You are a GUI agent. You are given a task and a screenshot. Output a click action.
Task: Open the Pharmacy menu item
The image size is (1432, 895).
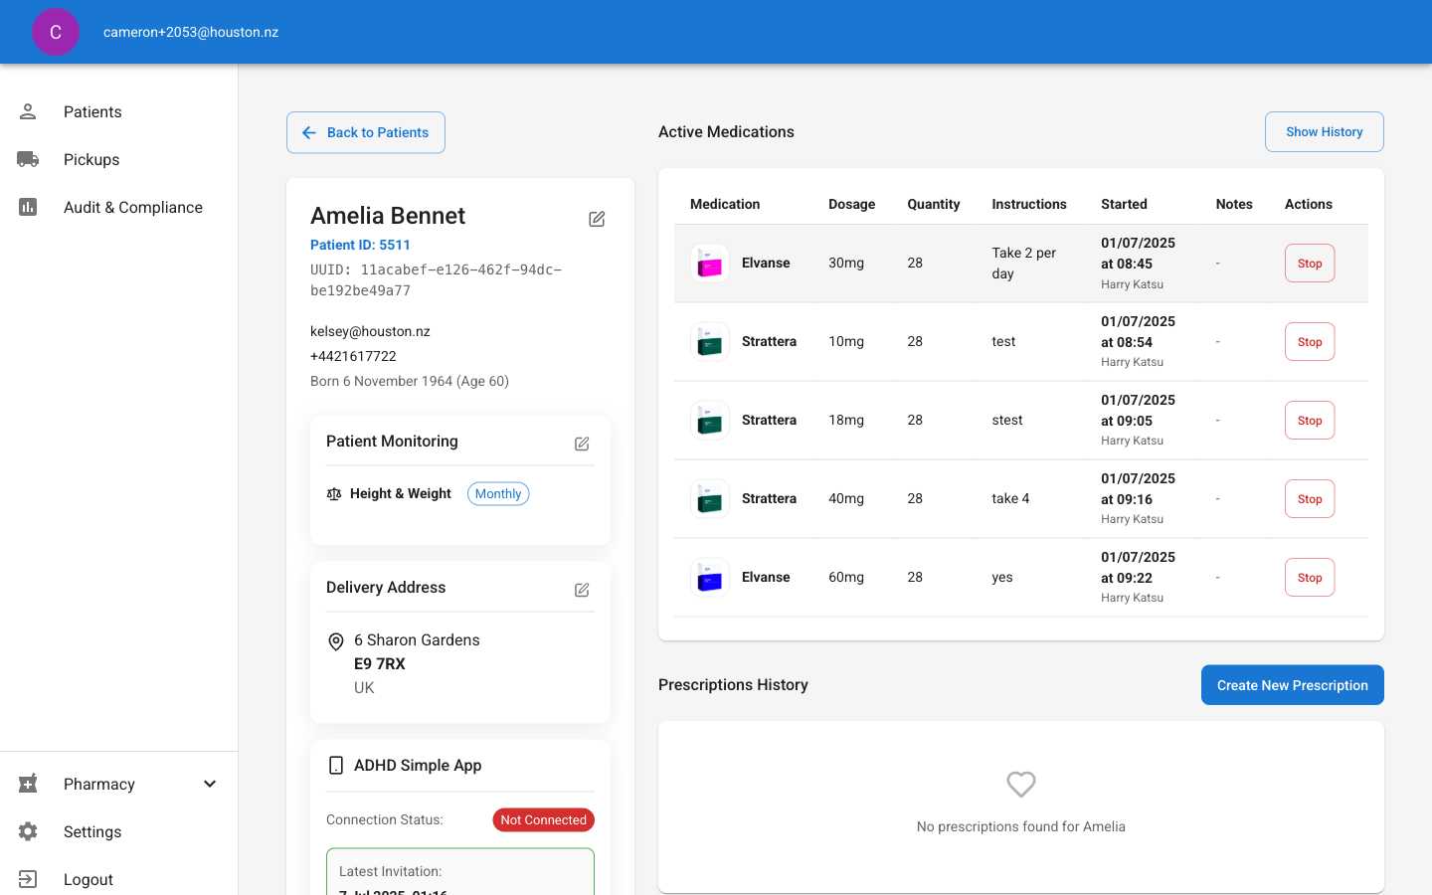pos(119,784)
